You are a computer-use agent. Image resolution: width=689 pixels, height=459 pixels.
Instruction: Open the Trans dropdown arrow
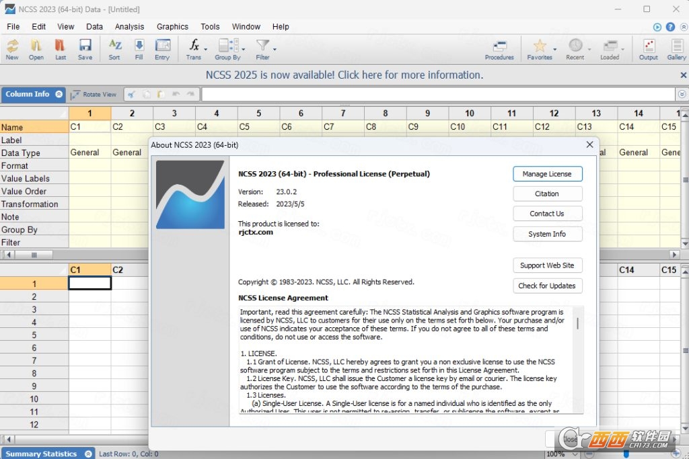pyautogui.click(x=206, y=49)
